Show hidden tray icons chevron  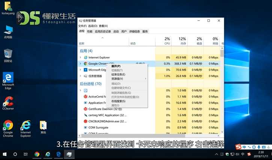pyautogui.click(x=216, y=154)
